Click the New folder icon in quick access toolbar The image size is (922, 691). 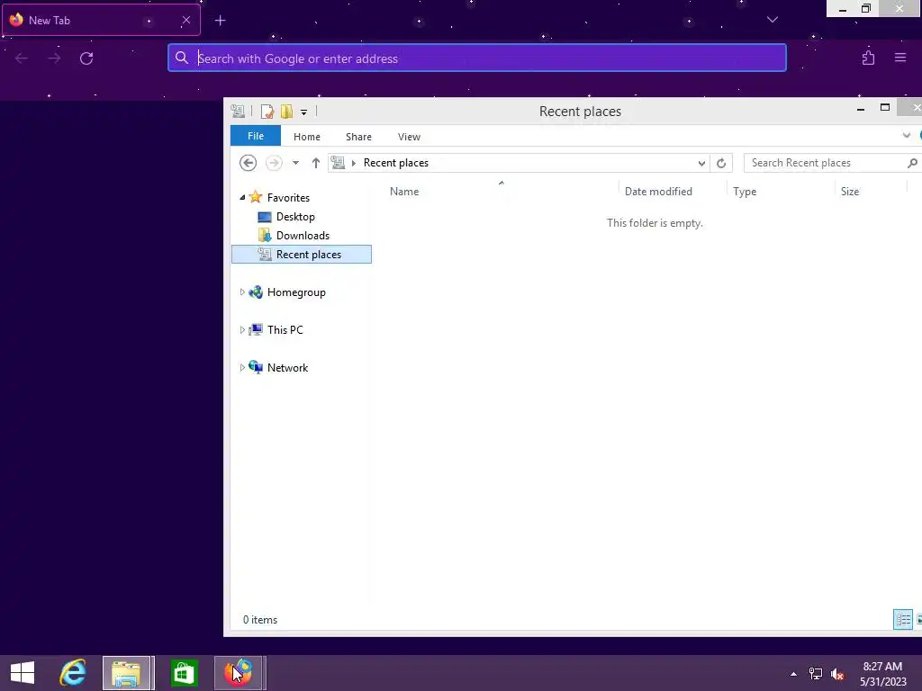[x=286, y=111]
